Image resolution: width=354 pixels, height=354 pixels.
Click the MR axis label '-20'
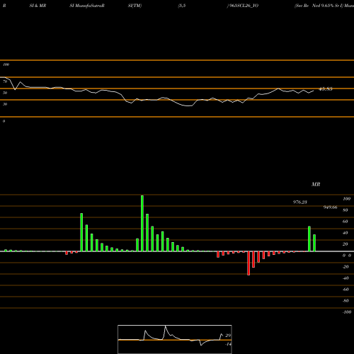pyautogui.click(x=346, y=267)
